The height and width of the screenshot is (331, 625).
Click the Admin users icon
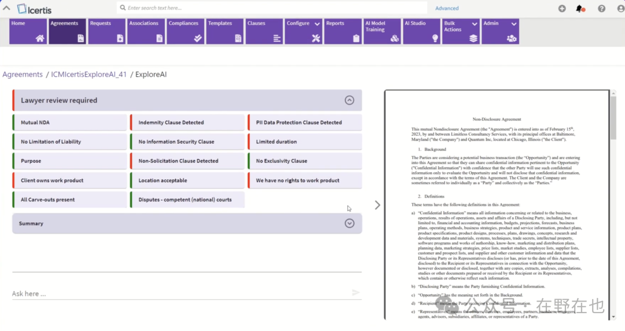[512, 38]
